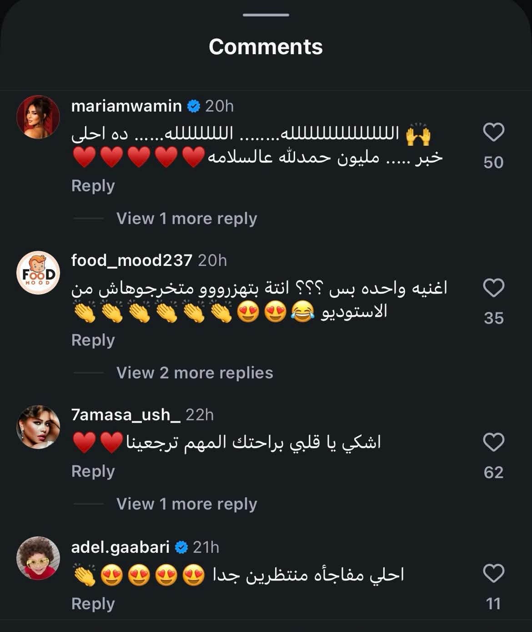Viewport: 532px width, 632px height.
Task: View 1 more reply under 7amasa_ush_'s comment
Action: click(x=186, y=504)
